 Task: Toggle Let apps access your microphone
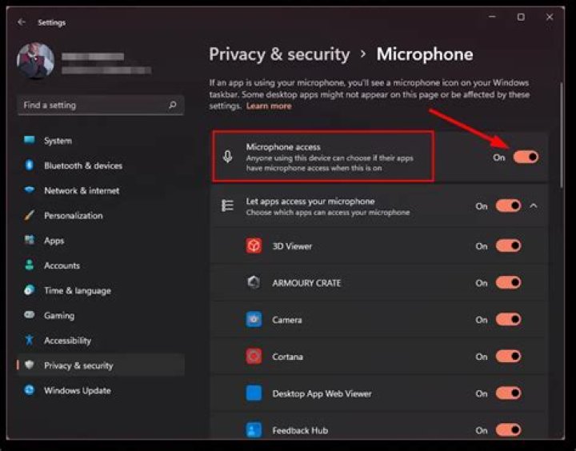pos(509,206)
